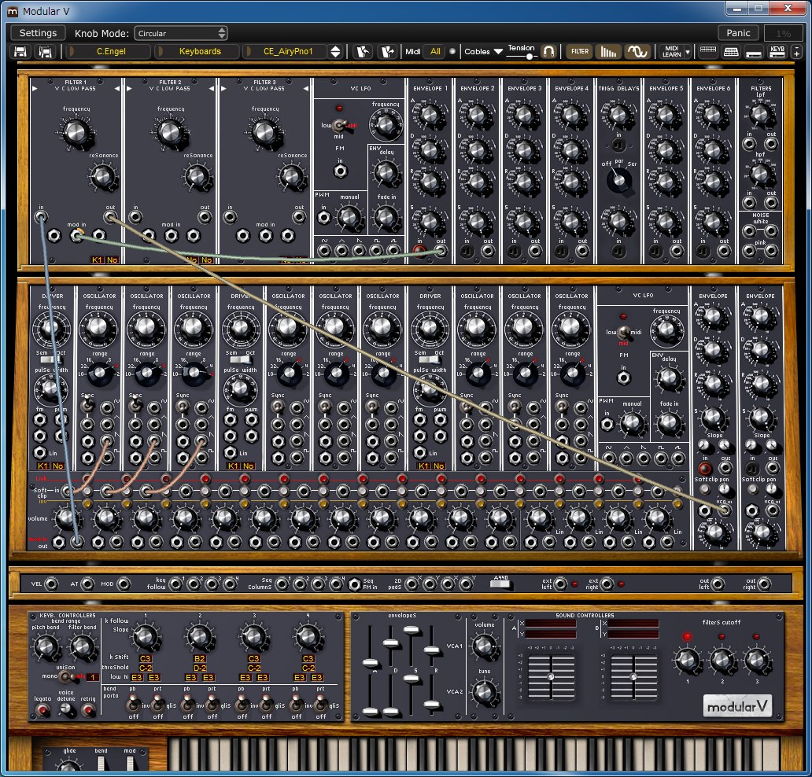This screenshot has width=812, height=777.
Task: Click the 2D pad B controller
Action: [x=633, y=676]
